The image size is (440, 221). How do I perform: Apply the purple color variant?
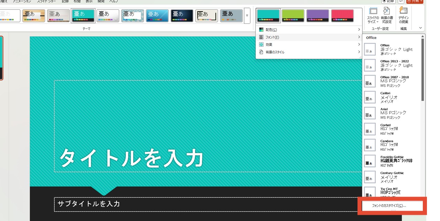(318, 16)
